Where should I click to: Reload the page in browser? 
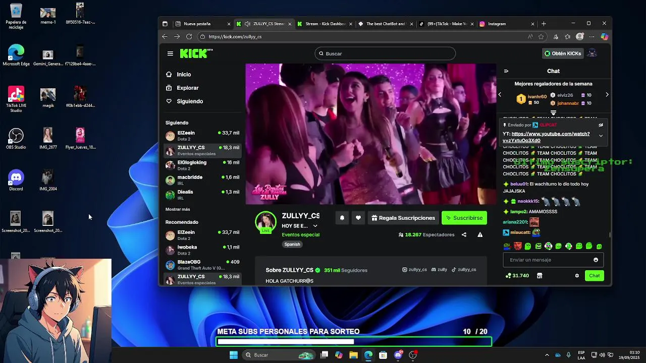189,36
